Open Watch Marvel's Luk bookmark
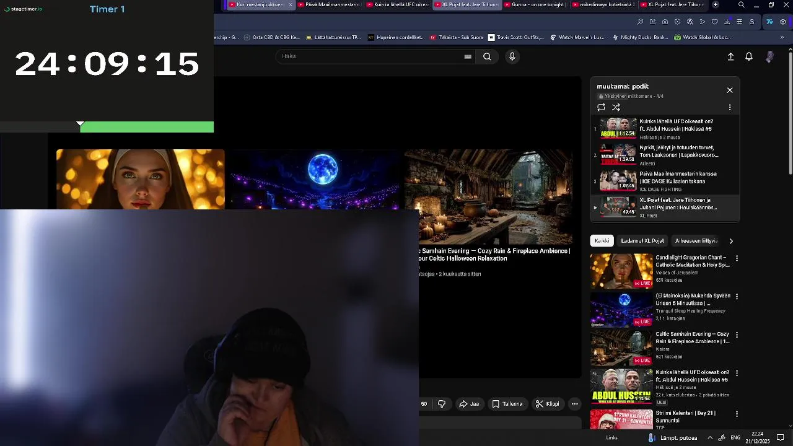 point(578,37)
